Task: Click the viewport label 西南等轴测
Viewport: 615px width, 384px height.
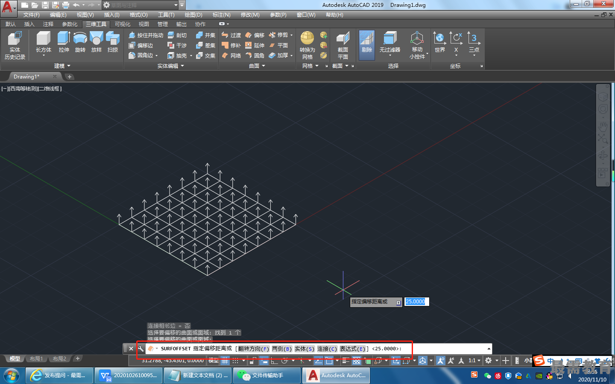Action: (24, 89)
